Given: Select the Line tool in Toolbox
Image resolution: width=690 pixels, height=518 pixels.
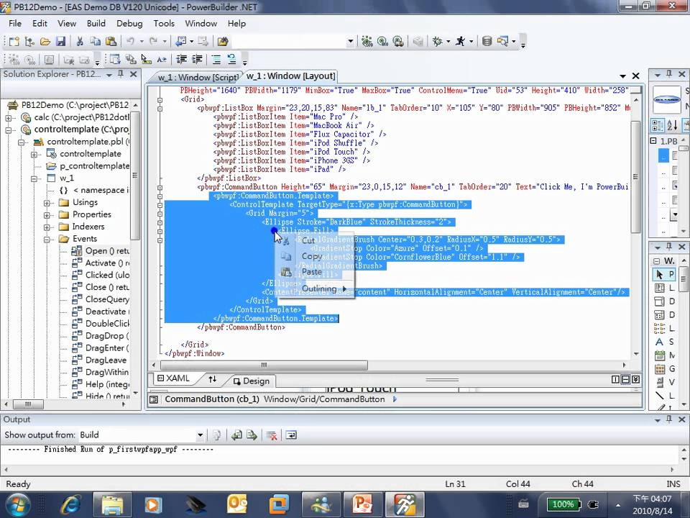Looking at the screenshot, I should coord(659,395).
